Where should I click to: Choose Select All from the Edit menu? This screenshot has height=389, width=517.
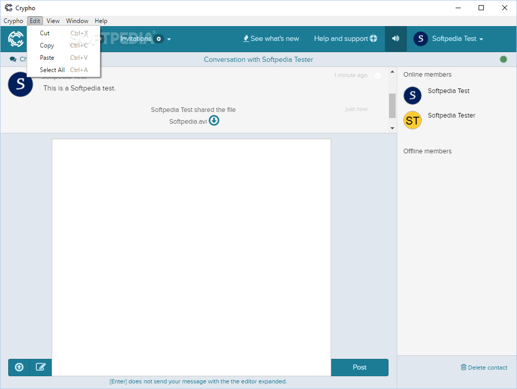point(63,70)
